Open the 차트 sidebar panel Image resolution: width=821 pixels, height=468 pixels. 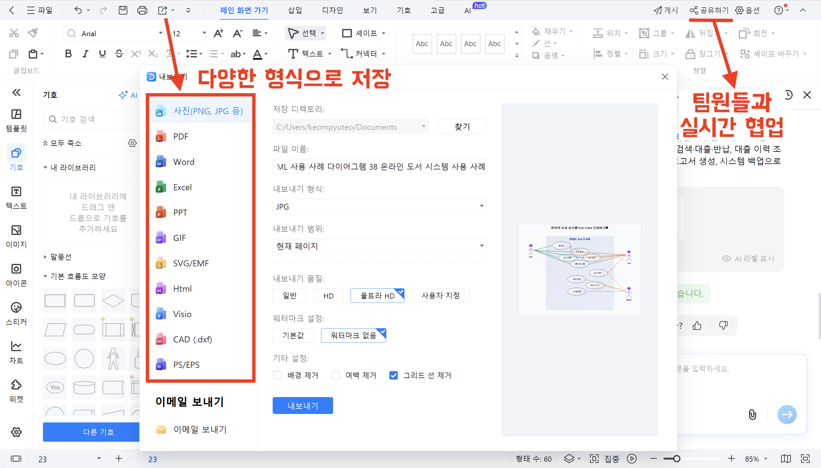click(16, 352)
